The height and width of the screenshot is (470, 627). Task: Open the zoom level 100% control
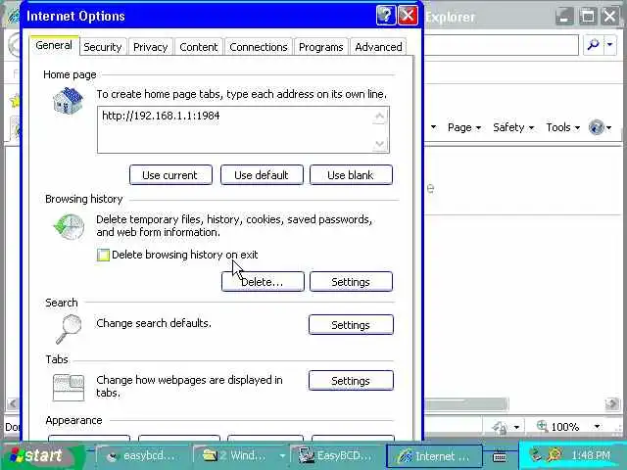(x=559, y=427)
